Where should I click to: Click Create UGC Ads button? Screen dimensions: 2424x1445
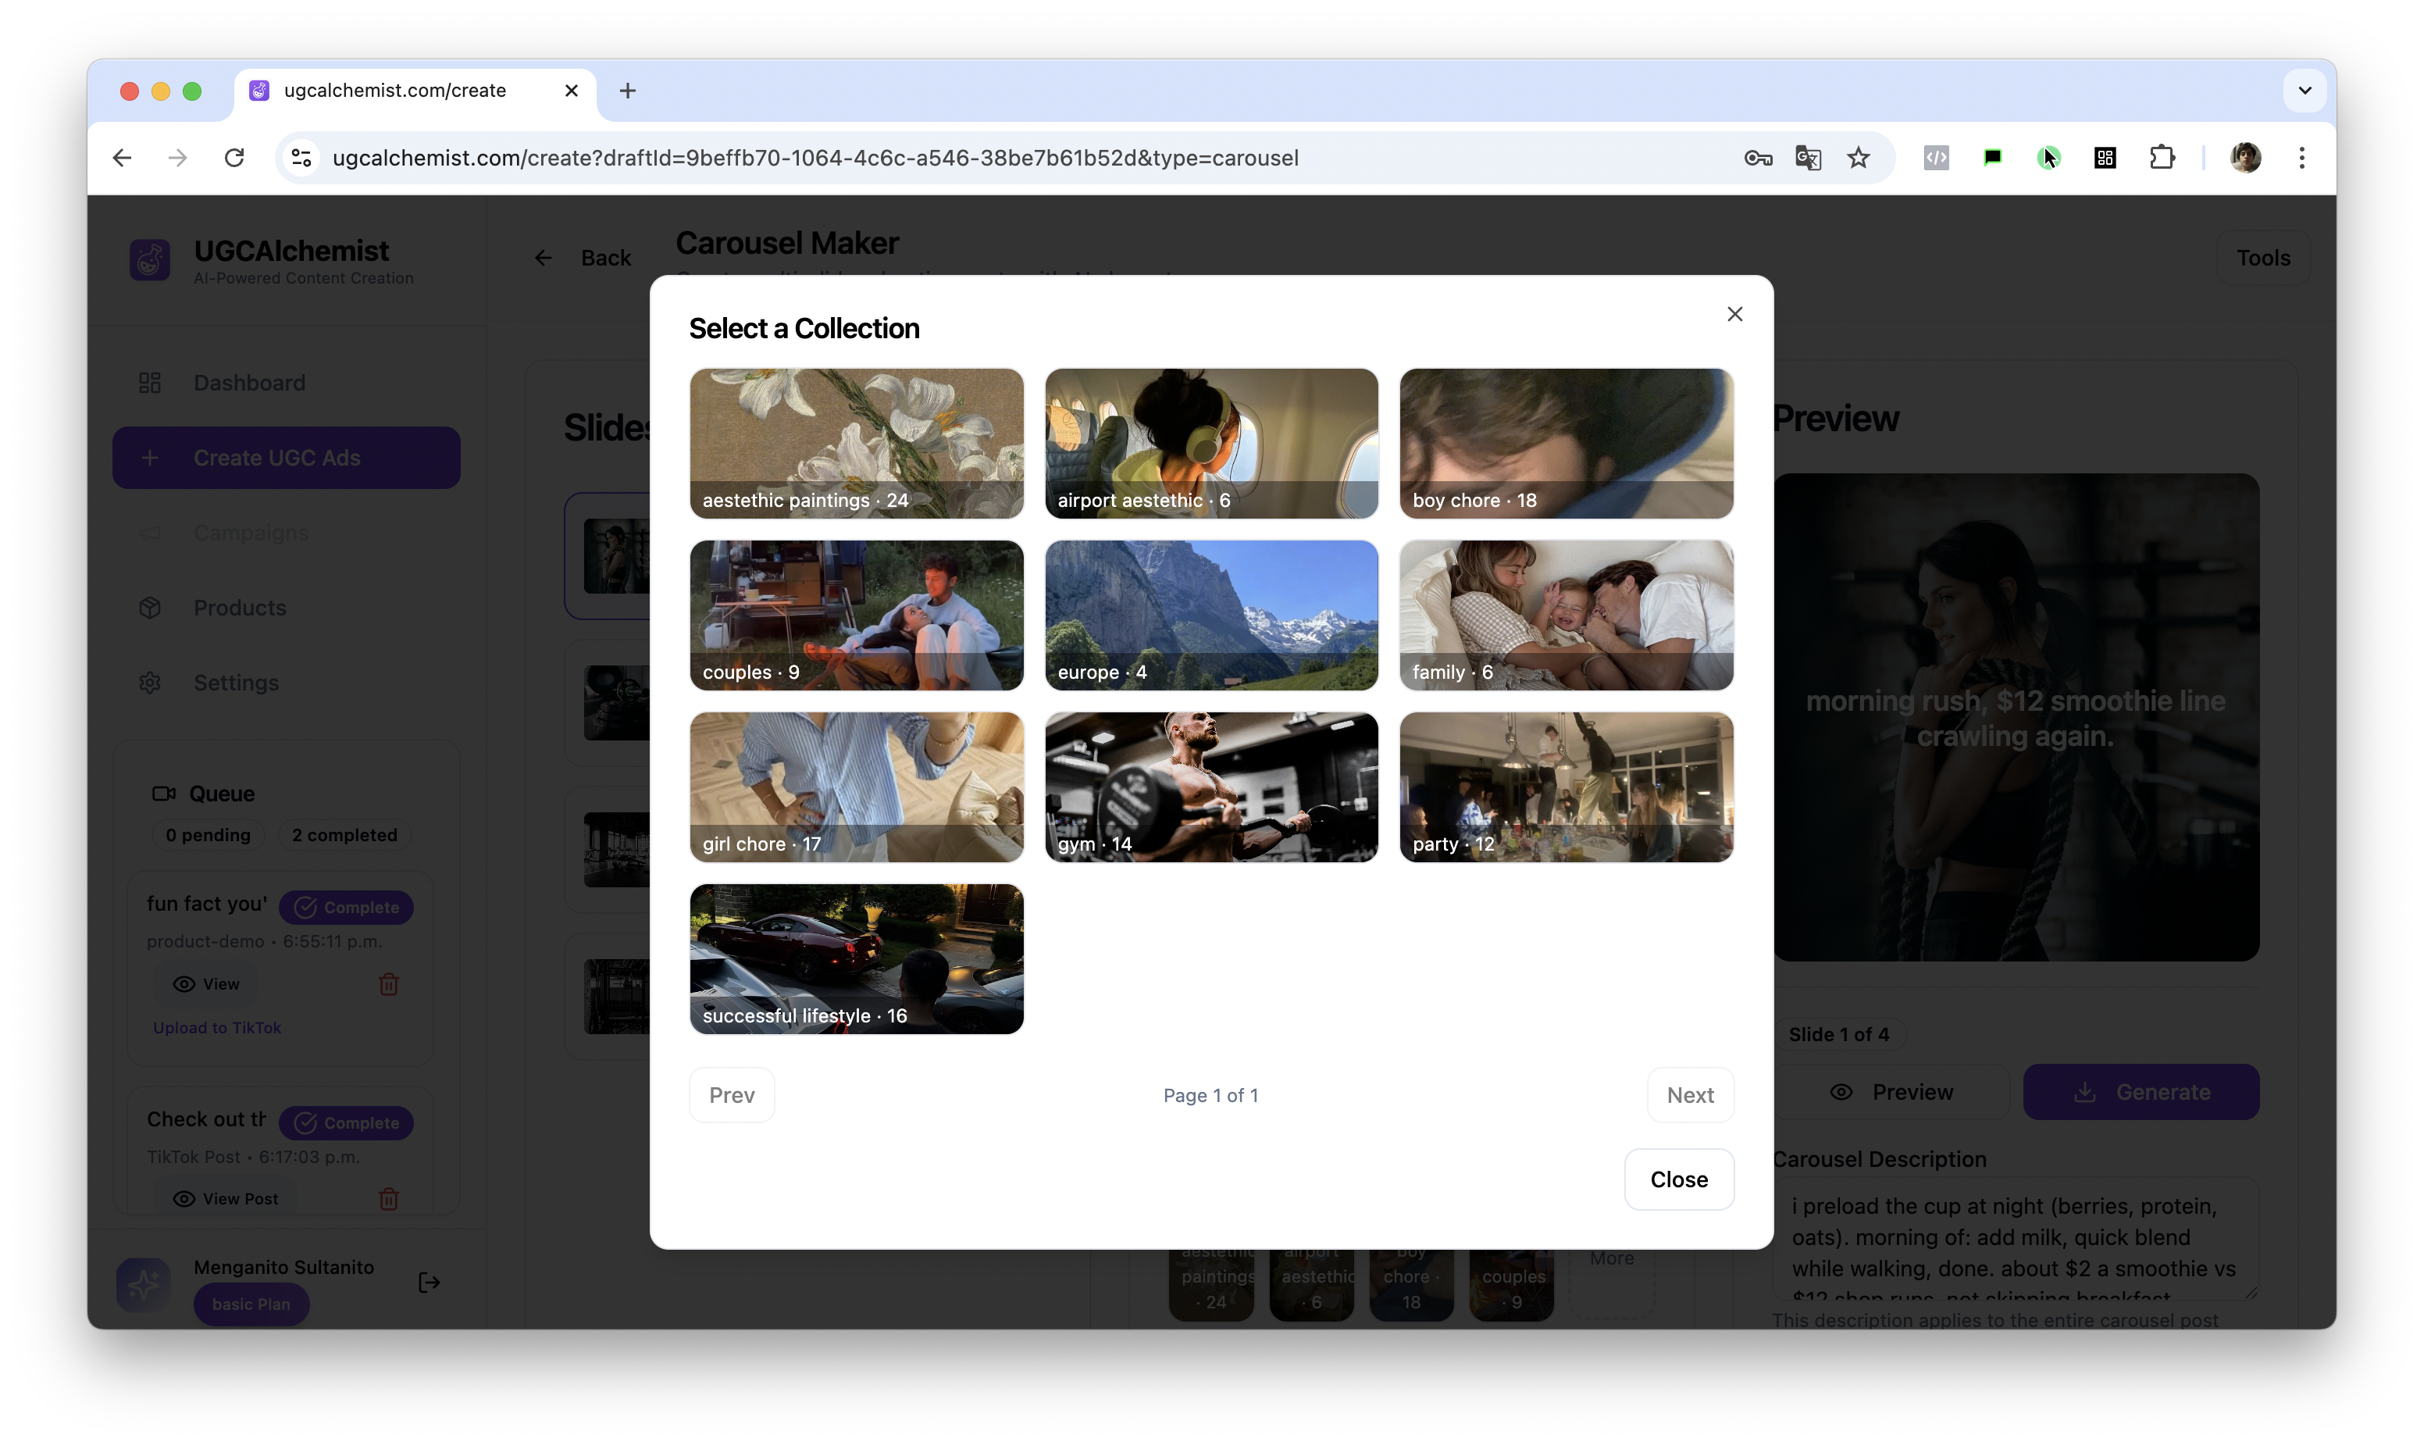pos(286,458)
